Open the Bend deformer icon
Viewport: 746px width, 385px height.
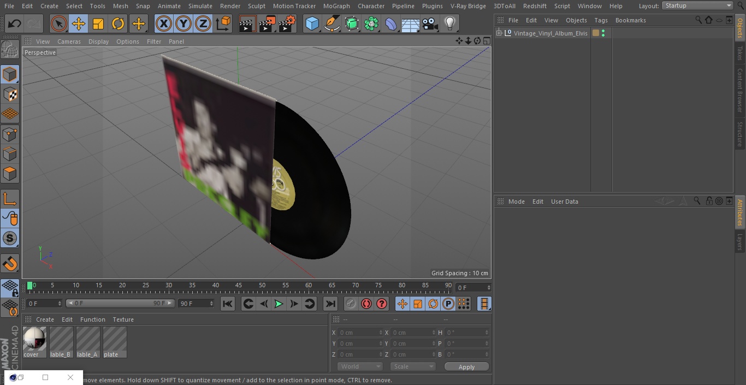(391, 24)
